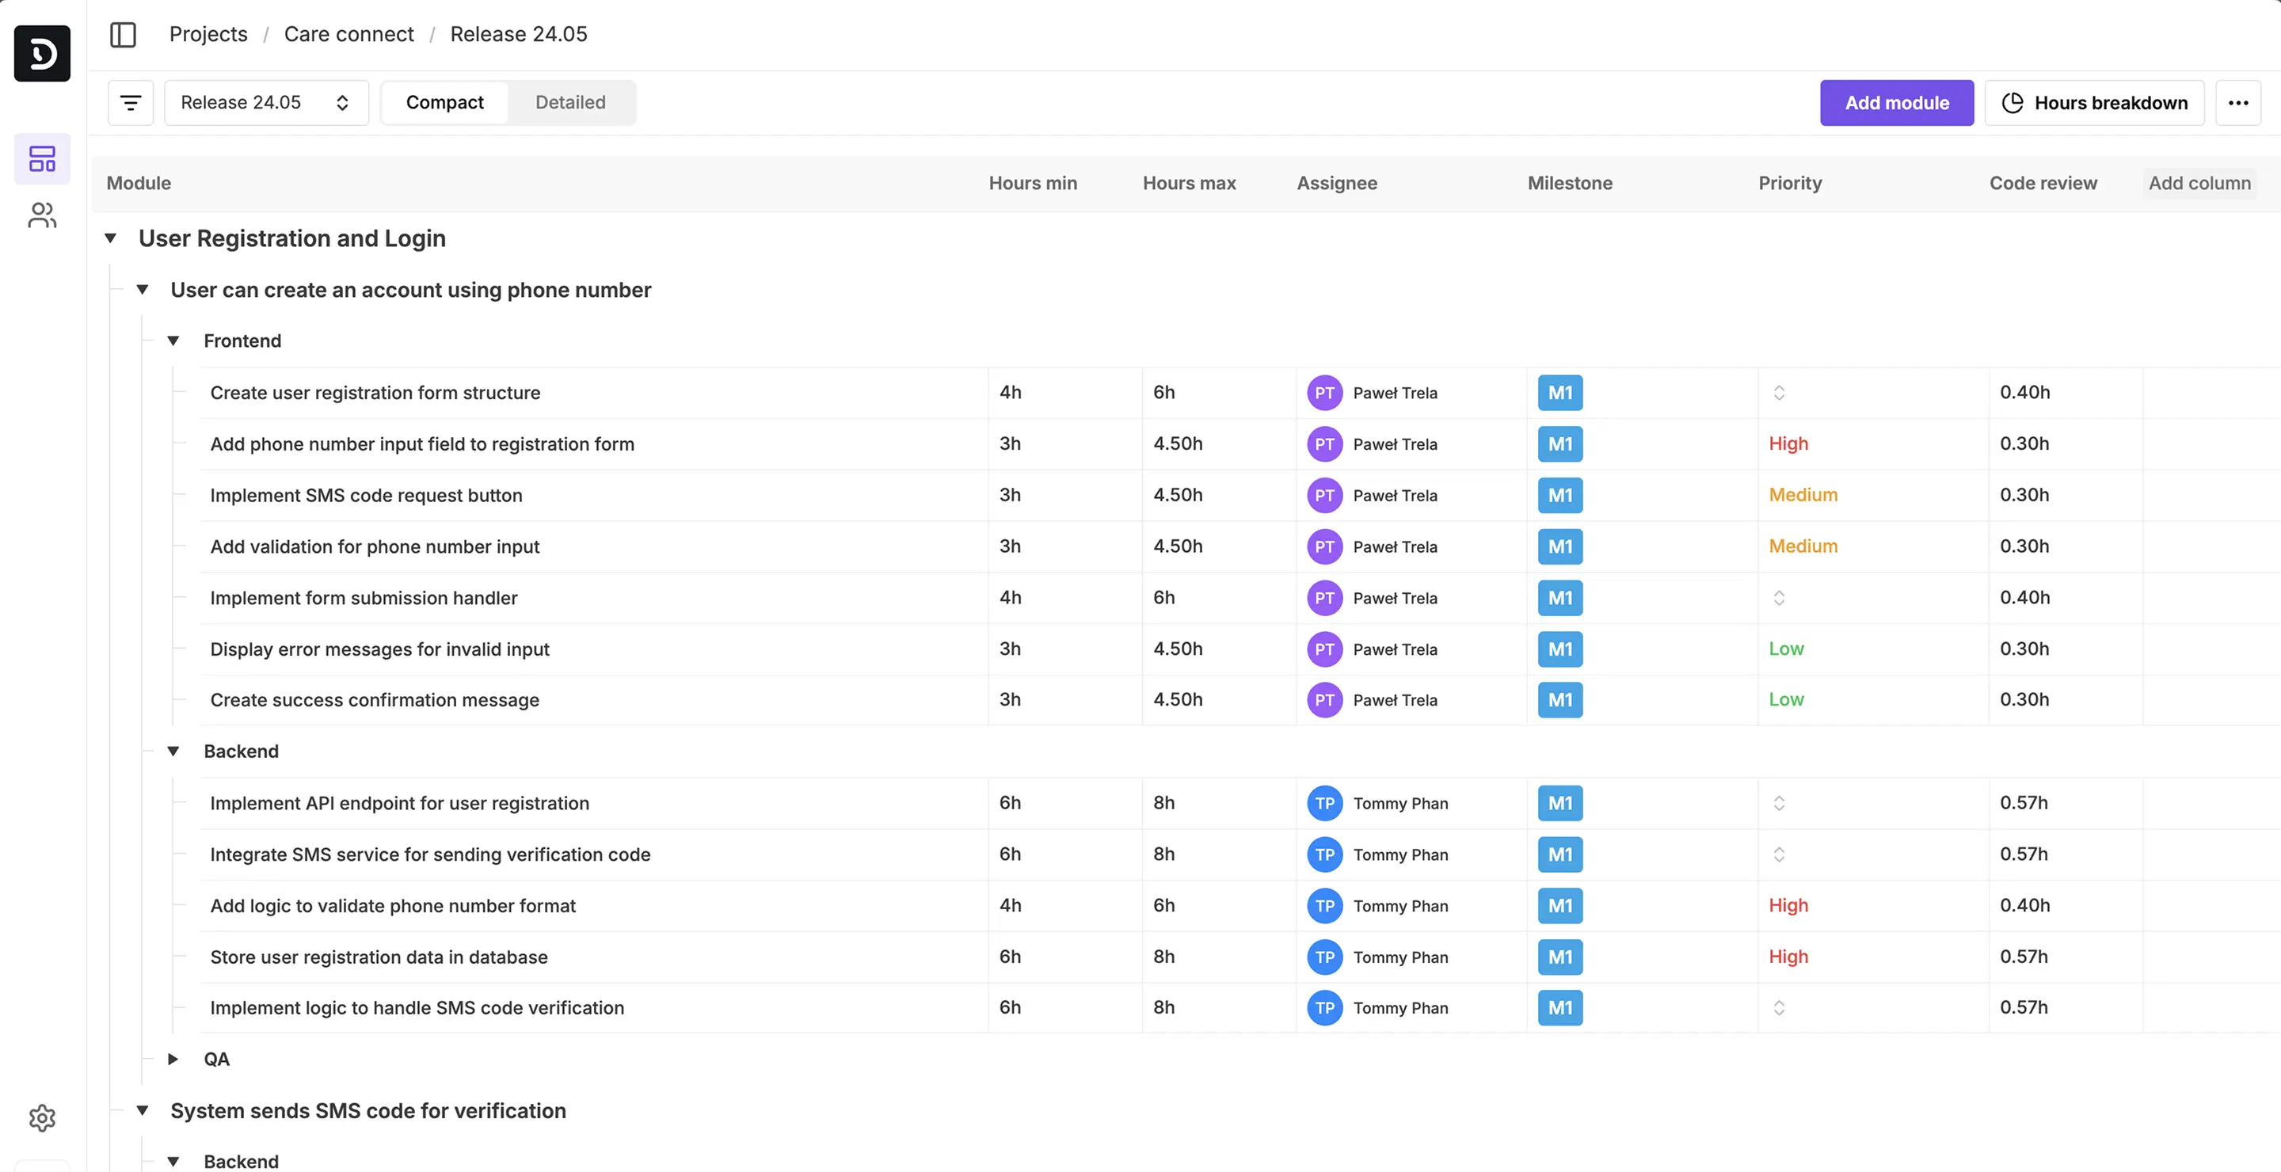Collapse System sends SMS code section
Image resolution: width=2281 pixels, height=1172 pixels.
(143, 1111)
